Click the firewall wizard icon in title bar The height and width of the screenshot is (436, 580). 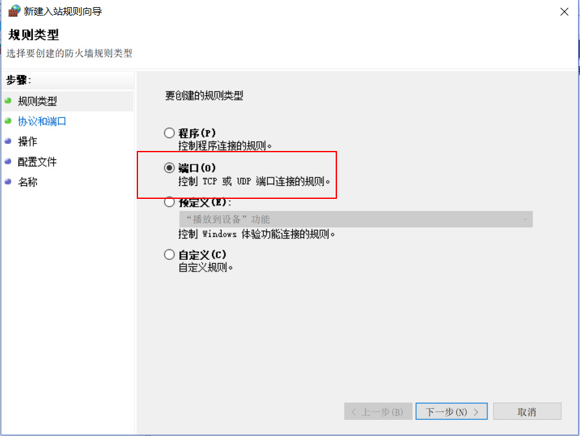click(14, 11)
